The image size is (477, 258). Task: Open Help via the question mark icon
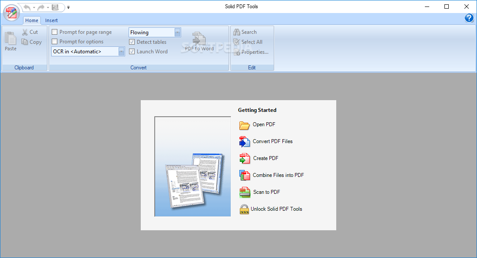469,18
